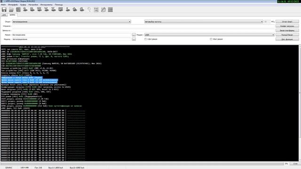The width and height of the screenshot is (301, 169).
Task: Click the frequency MHz field
Action: [x=267, y=22]
